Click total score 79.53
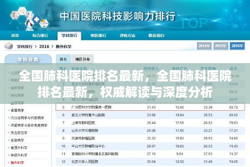Viewport: 250px width, 167px height. click(233, 123)
